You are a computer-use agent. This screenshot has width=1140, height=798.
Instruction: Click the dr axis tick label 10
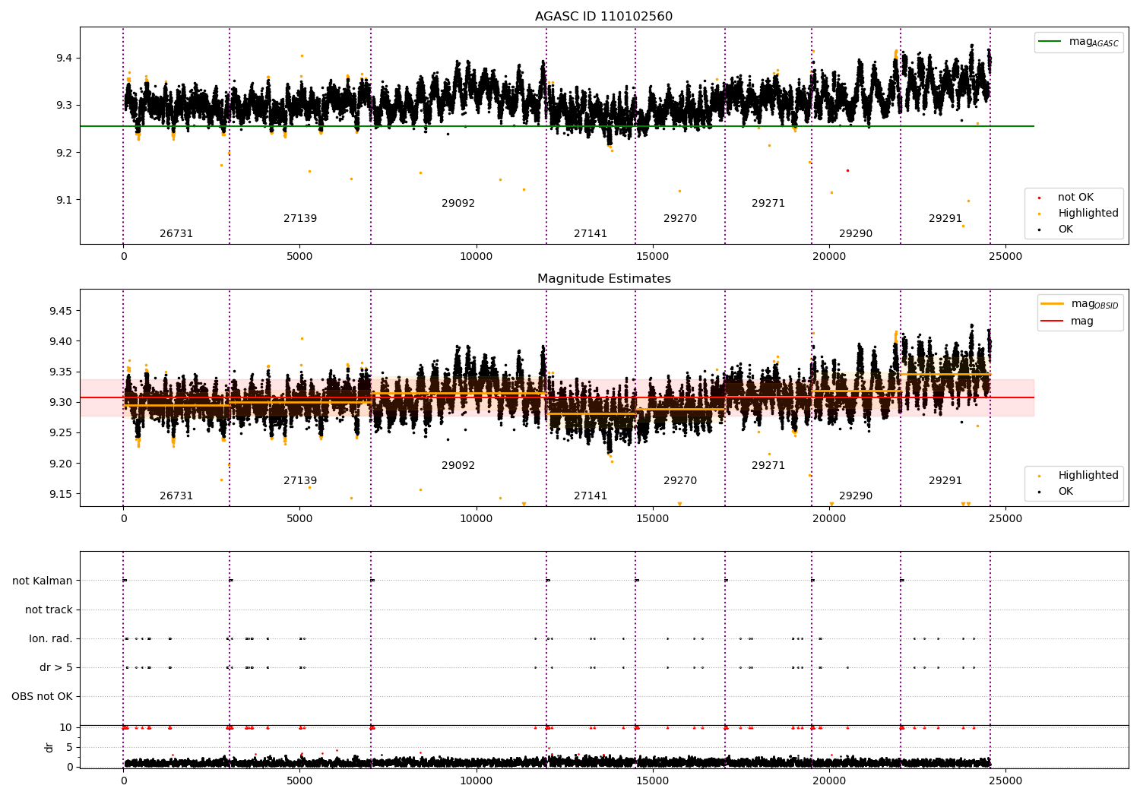(x=66, y=728)
